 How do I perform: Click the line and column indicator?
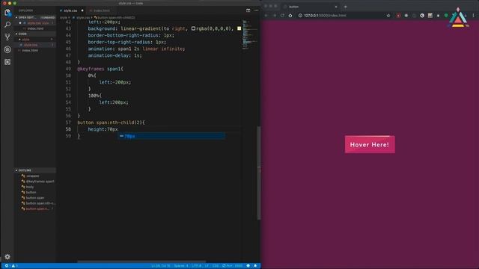161,266
